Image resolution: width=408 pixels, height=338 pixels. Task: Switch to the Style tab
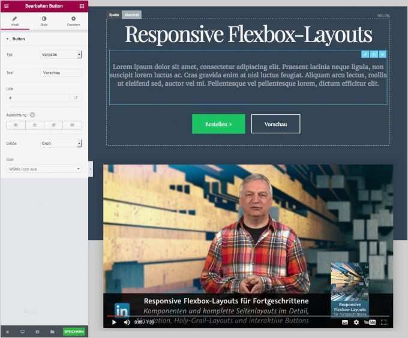[44, 21]
